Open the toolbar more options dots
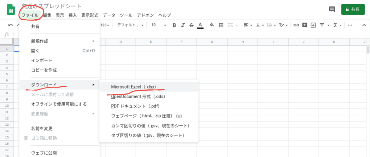The image size is (370, 157). [350, 25]
